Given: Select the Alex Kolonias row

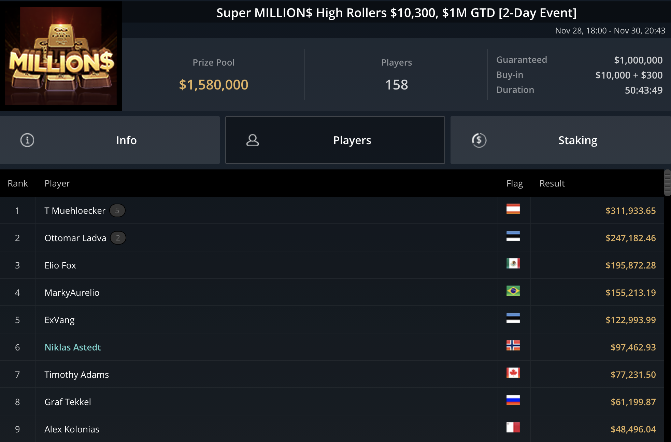Looking at the screenshot, I should pyautogui.click(x=332, y=429).
